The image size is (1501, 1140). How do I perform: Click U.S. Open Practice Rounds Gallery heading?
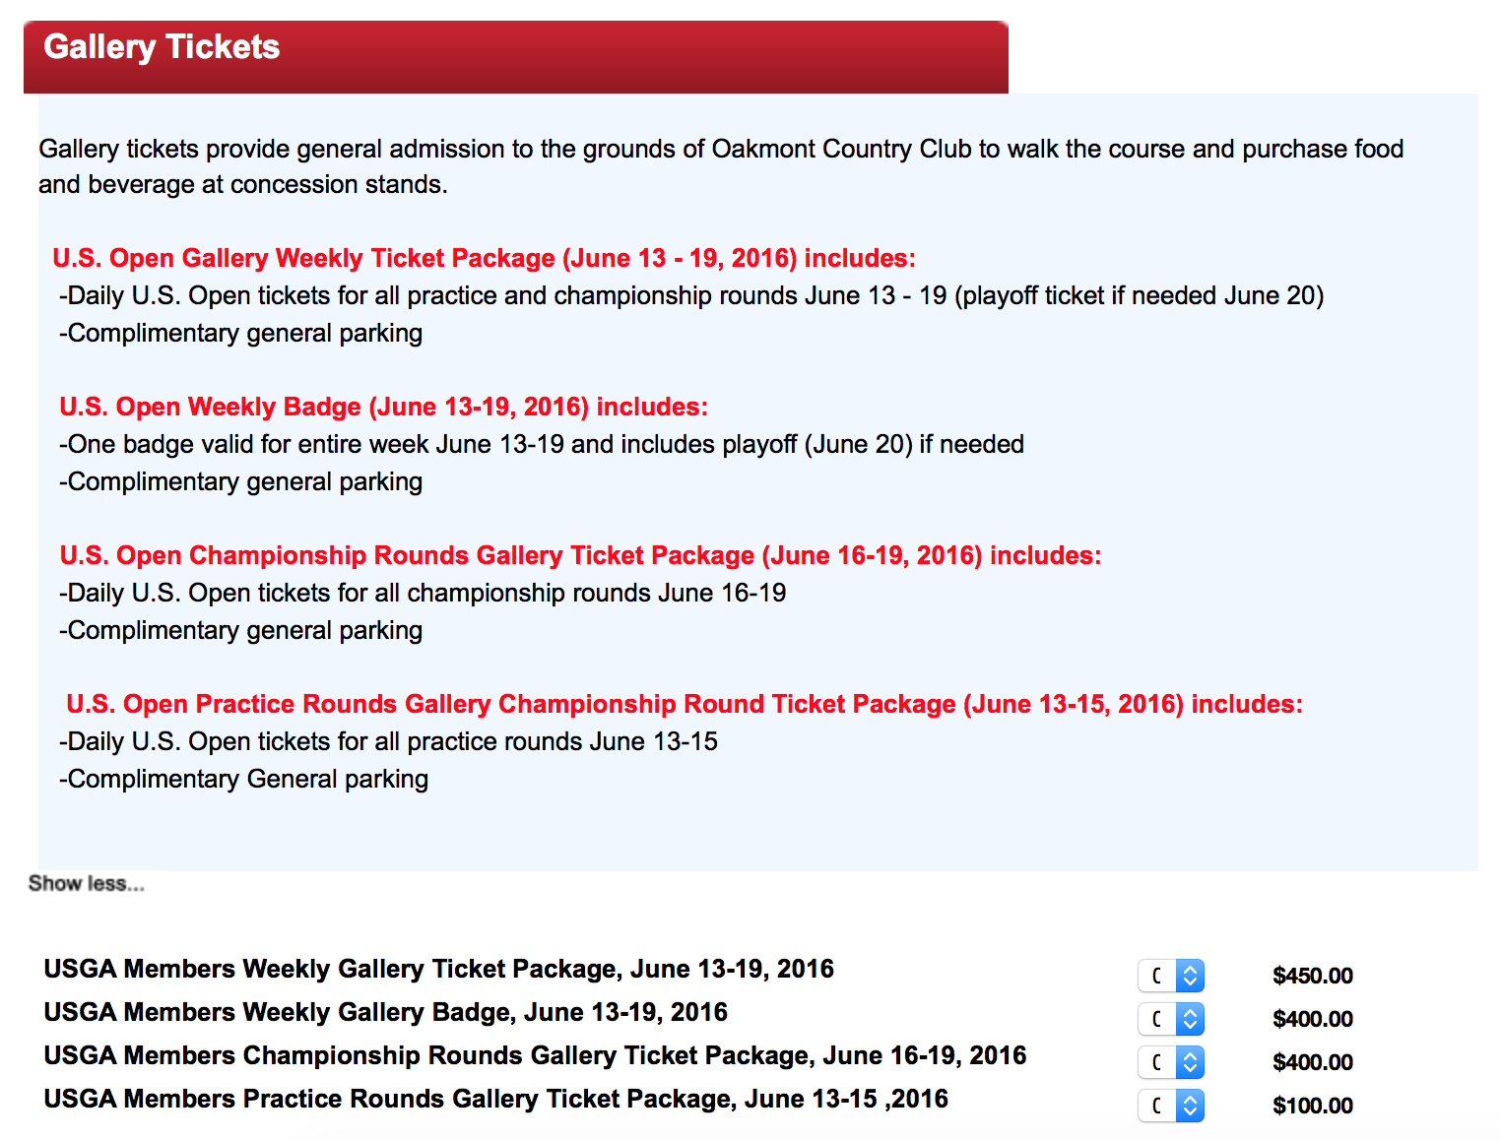click(684, 705)
